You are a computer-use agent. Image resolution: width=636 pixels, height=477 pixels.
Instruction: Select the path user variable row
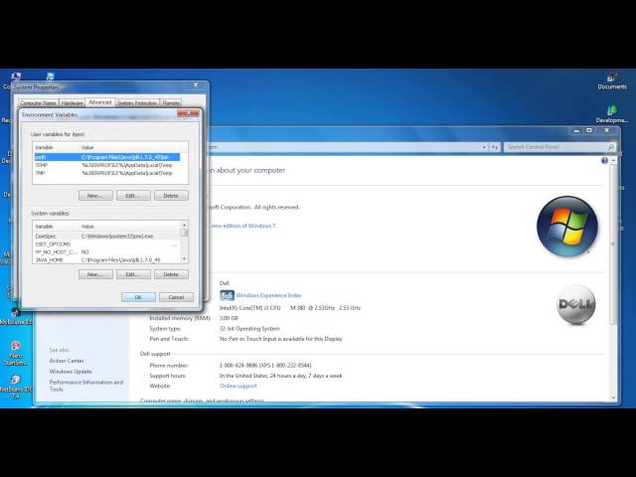coord(106,157)
